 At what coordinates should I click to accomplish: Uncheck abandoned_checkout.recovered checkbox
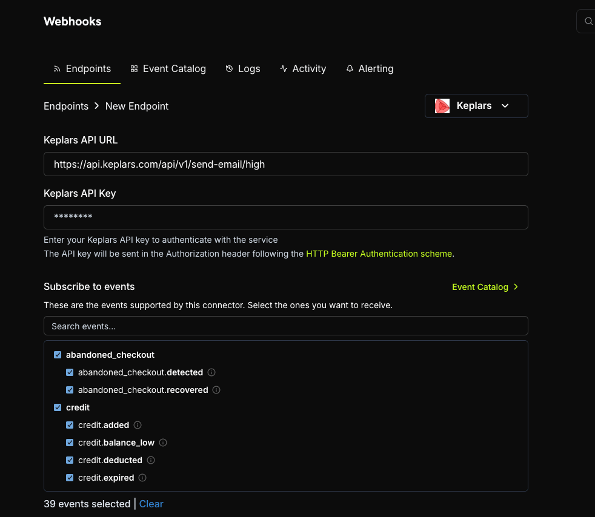(70, 390)
